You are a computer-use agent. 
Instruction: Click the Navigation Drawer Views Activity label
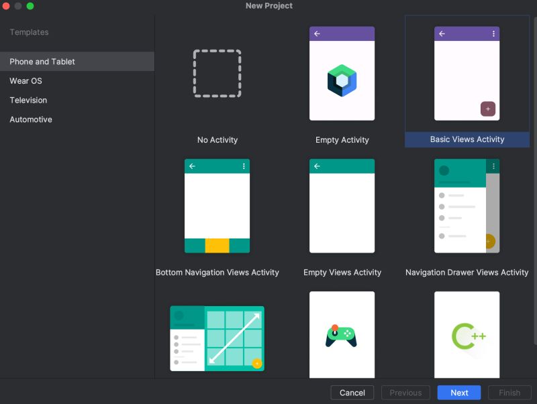coord(467,273)
